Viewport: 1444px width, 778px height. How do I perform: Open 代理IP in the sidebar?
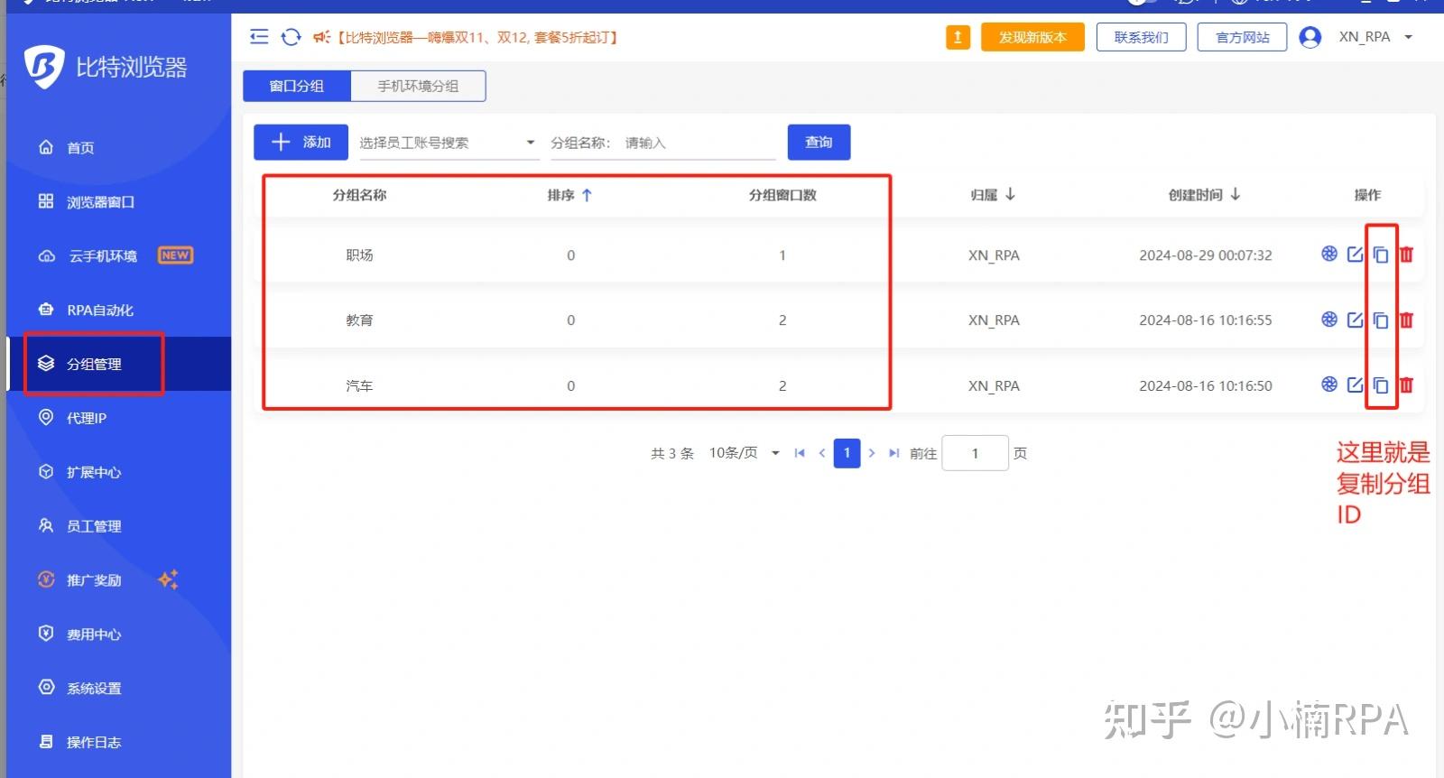[72, 418]
